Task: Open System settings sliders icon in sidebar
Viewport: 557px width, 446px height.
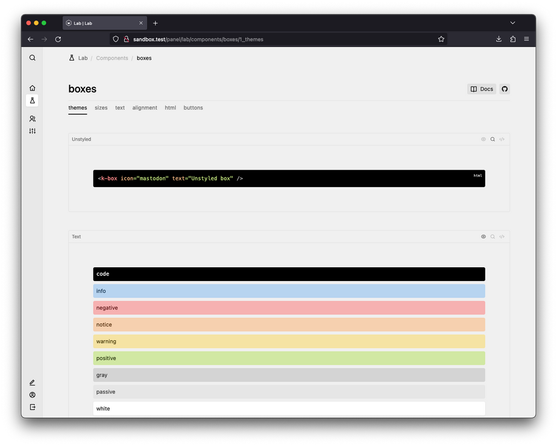Action: [33, 131]
